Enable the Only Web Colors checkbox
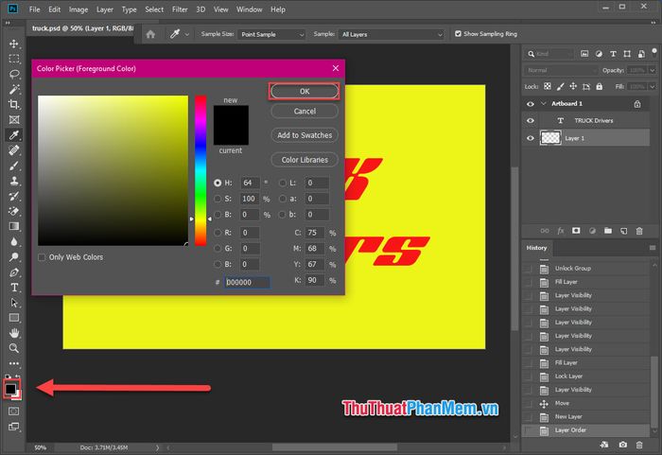Screen dimensions: 662x455 click(42, 257)
